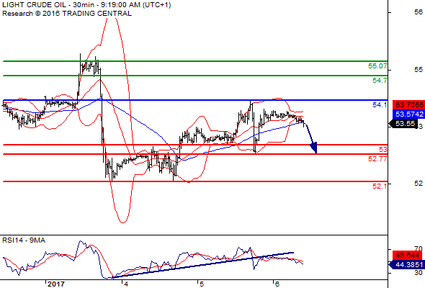Select the 52.77 support level label
Viewport: 425px width, 288px height.
coord(377,159)
